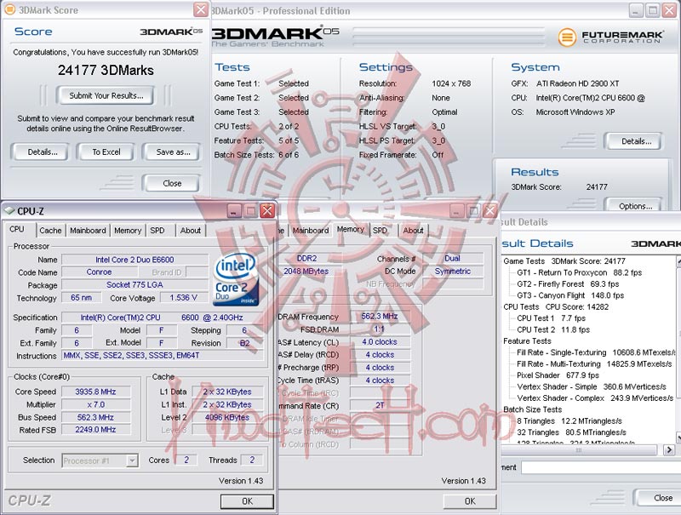681x515 pixels.
Task: Maximize 3DMark05 main window
Action: coord(653,10)
